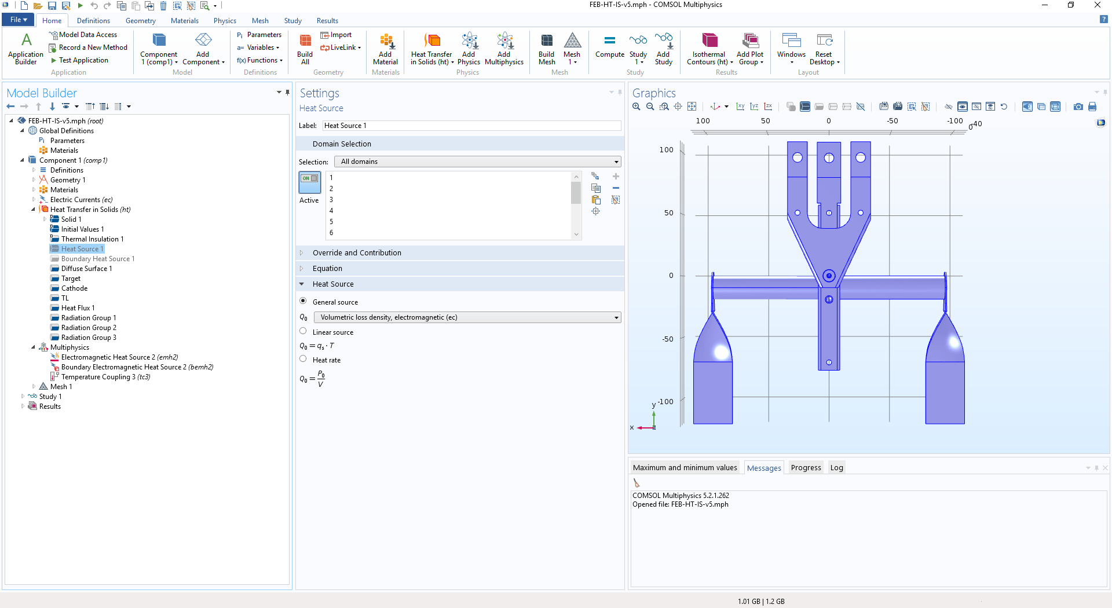Zoom in on the Graphics view
This screenshot has width=1112, height=608.
[637, 107]
